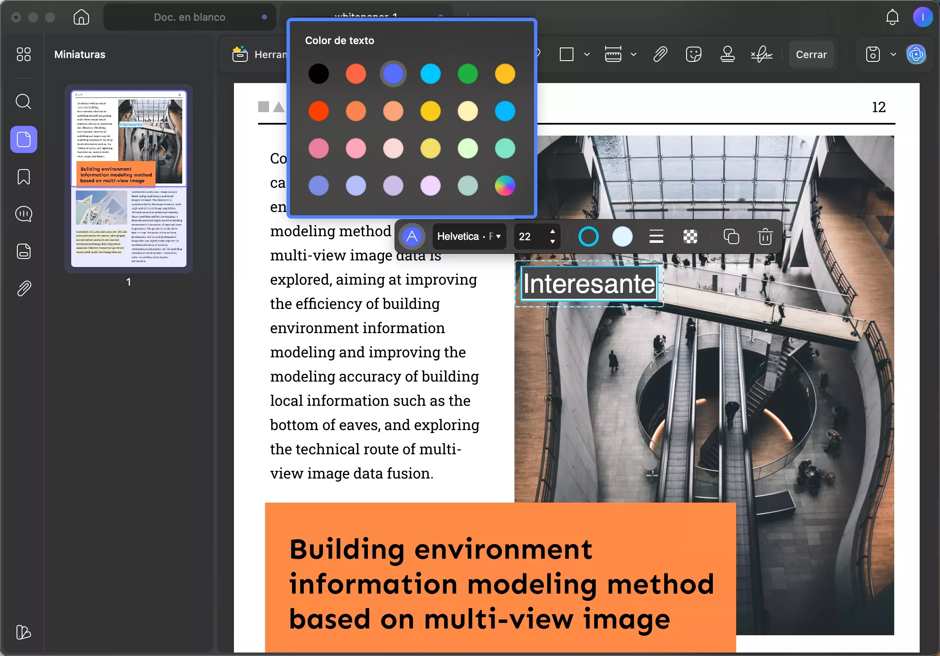The height and width of the screenshot is (656, 940).
Task: Choose pale yellow swatch in second row
Action: point(468,111)
